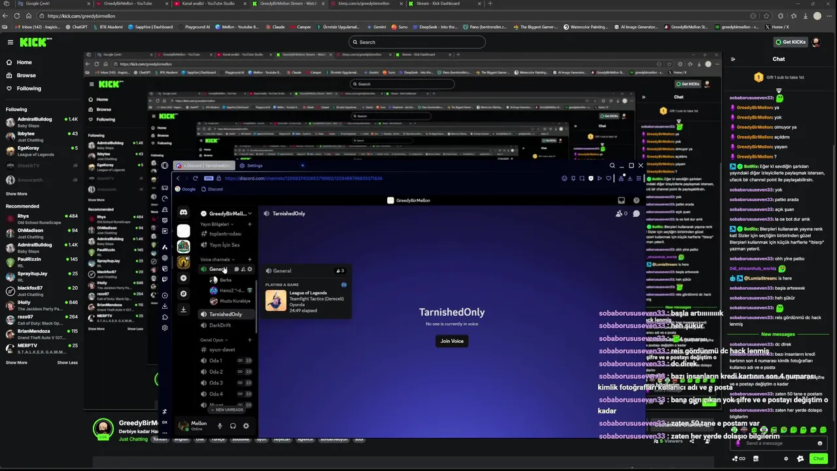Toggle microphone mute in Discord user panel

pos(220,426)
